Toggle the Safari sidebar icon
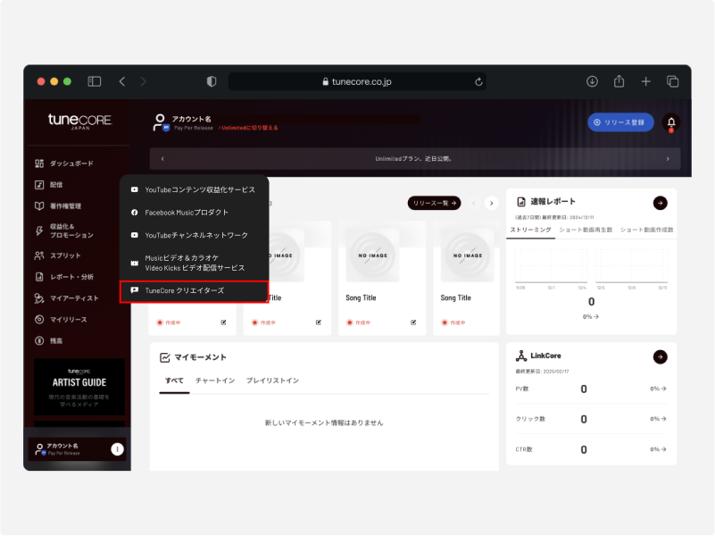715x536 pixels. tap(95, 81)
